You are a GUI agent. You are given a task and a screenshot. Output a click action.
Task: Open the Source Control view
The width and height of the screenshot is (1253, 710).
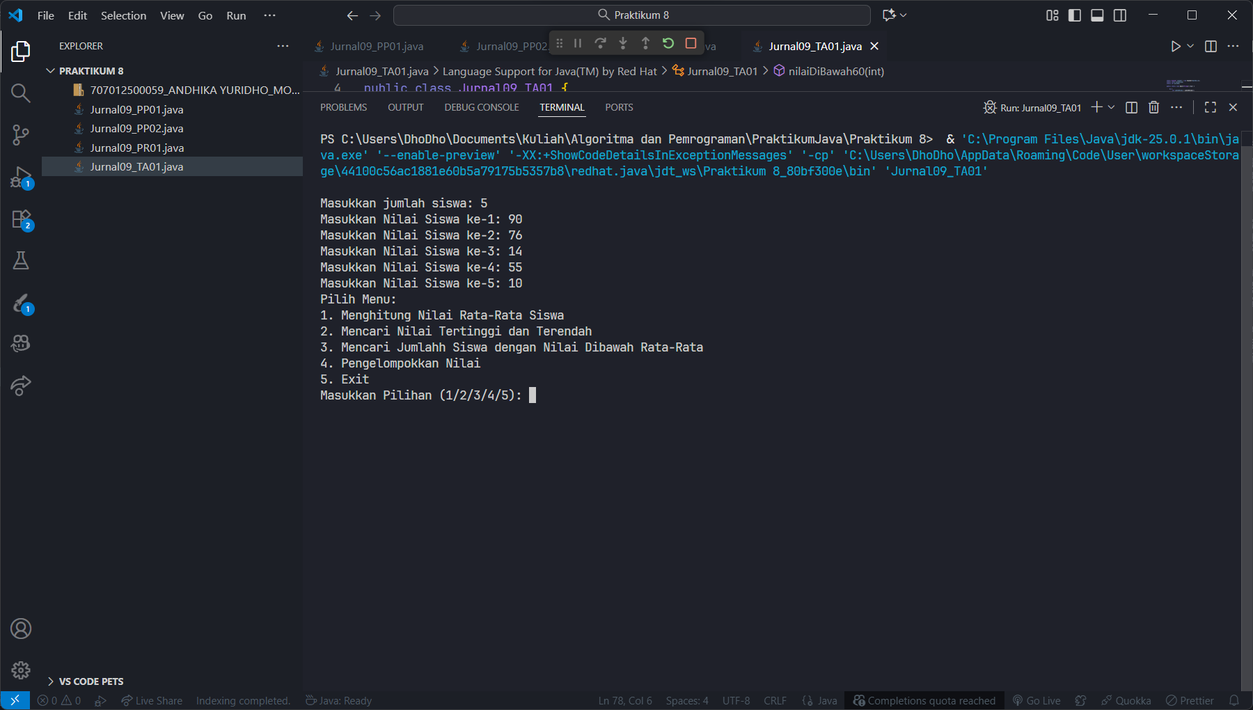21,135
